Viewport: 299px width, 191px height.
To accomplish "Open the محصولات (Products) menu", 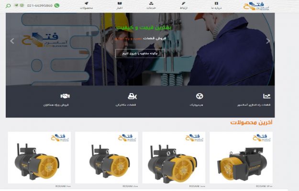I will pos(86,6).
